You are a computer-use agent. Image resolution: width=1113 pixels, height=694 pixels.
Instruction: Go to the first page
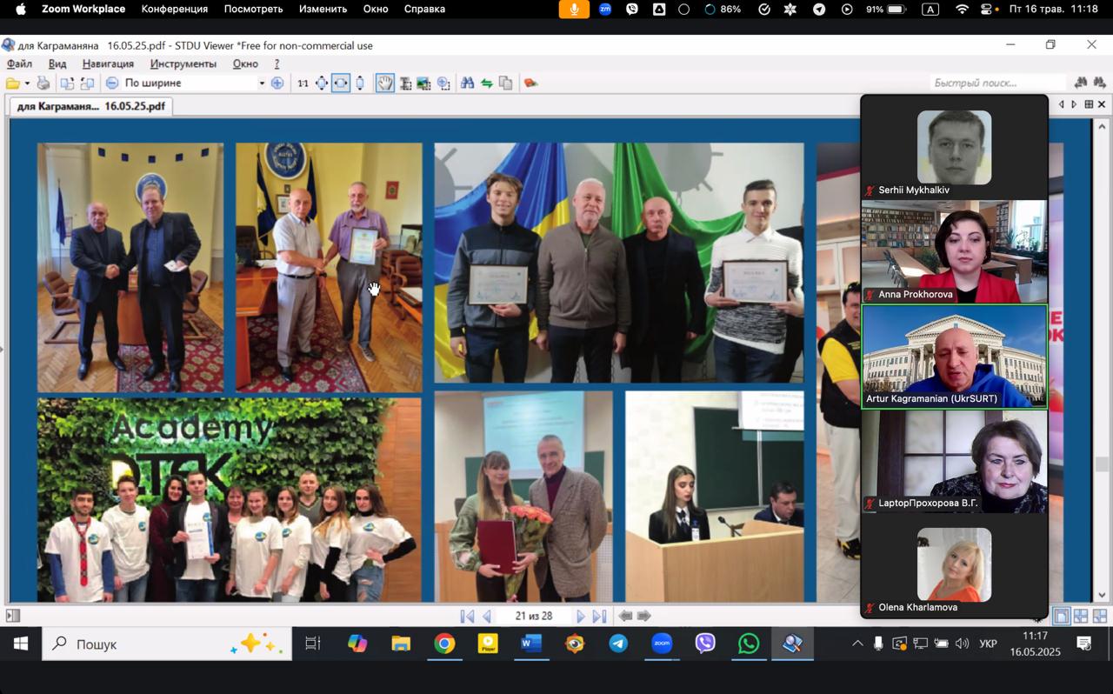(467, 616)
